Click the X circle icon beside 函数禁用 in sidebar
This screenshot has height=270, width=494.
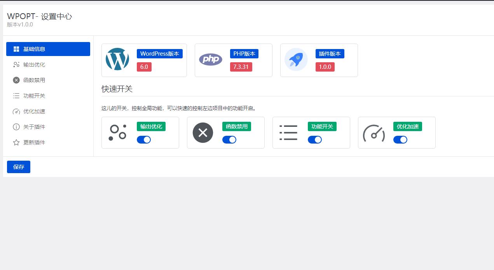16,80
